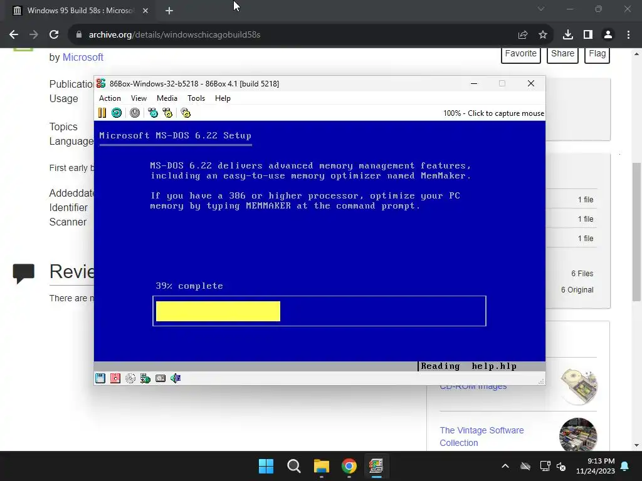Send Ctrl+Alt+Esc via toolbar icon

[167, 113]
